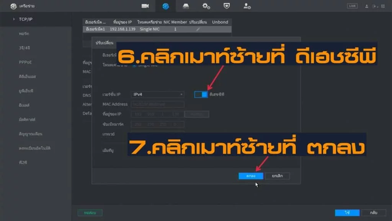Expand the TCP/IP sidebar chevron

tap(14, 19)
